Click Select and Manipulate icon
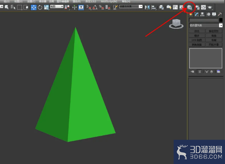The width and height of the screenshot is (225, 164). tap(74, 7)
